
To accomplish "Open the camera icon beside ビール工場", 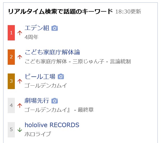I will 61,77.
